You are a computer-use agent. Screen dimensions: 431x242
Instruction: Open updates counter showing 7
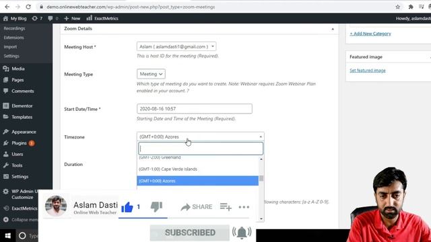[x=37, y=18]
